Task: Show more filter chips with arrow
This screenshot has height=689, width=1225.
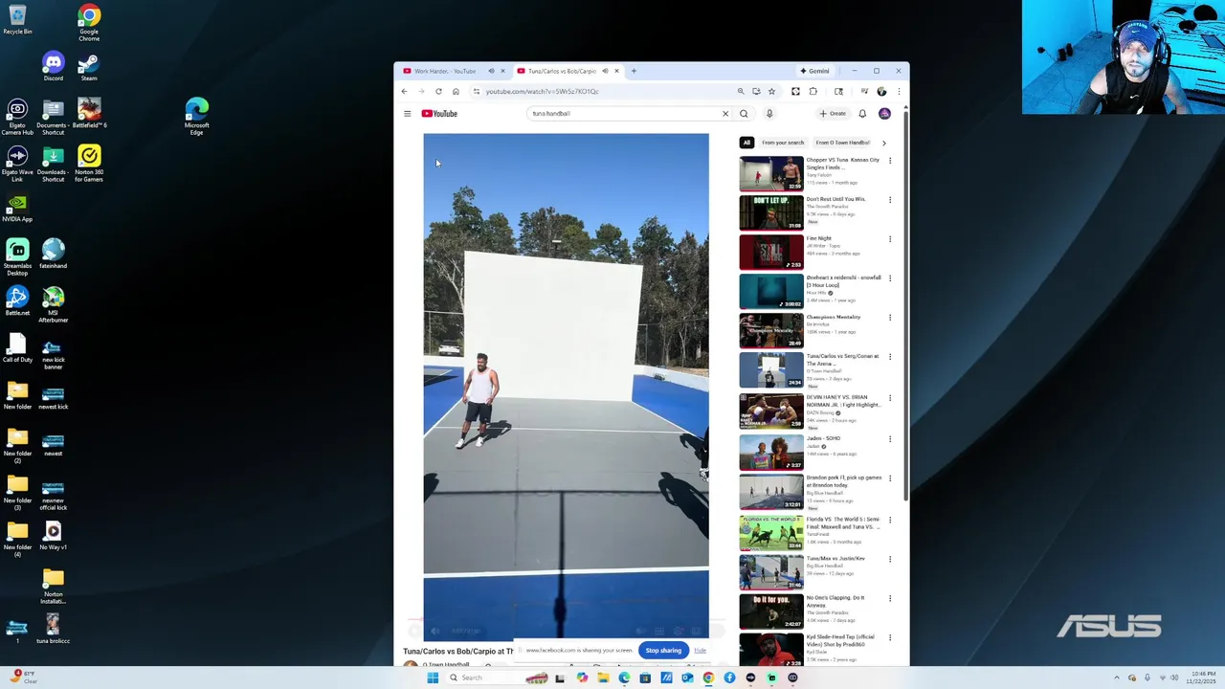Action: (883, 143)
